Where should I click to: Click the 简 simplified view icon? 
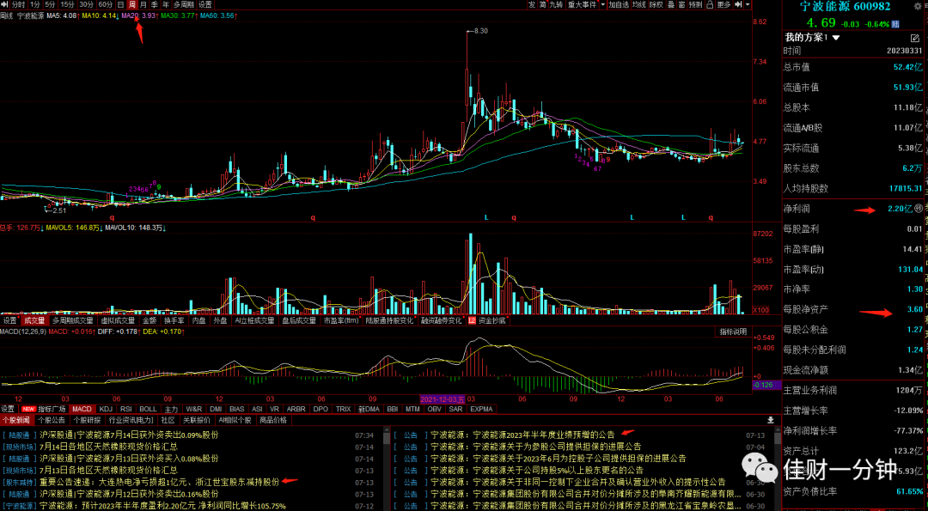point(543,4)
